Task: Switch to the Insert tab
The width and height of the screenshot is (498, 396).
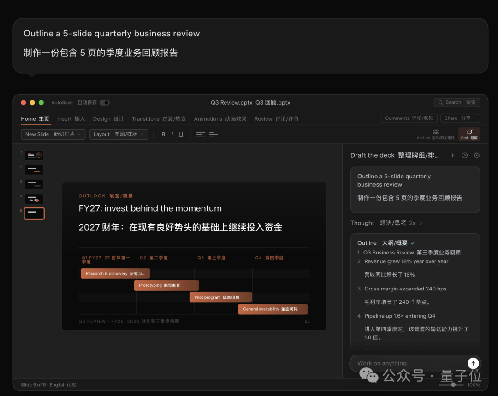Action: pyautogui.click(x=71, y=119)
